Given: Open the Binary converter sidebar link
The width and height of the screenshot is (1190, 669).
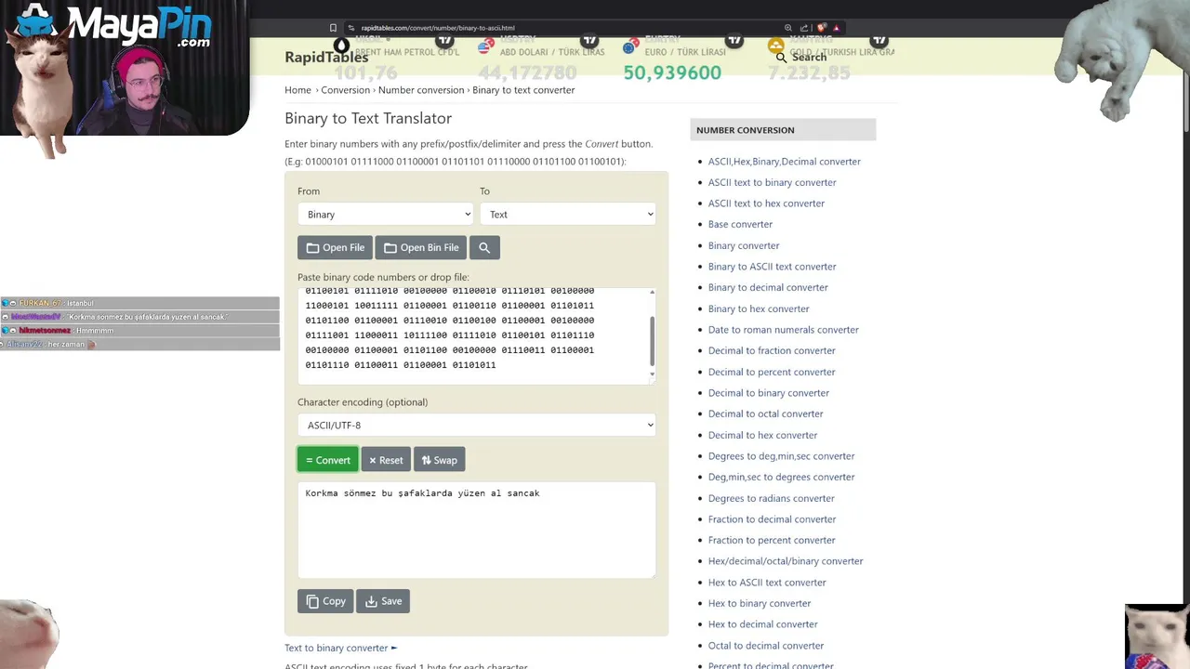Looking at the screenshot, I should tap(744, 245).
